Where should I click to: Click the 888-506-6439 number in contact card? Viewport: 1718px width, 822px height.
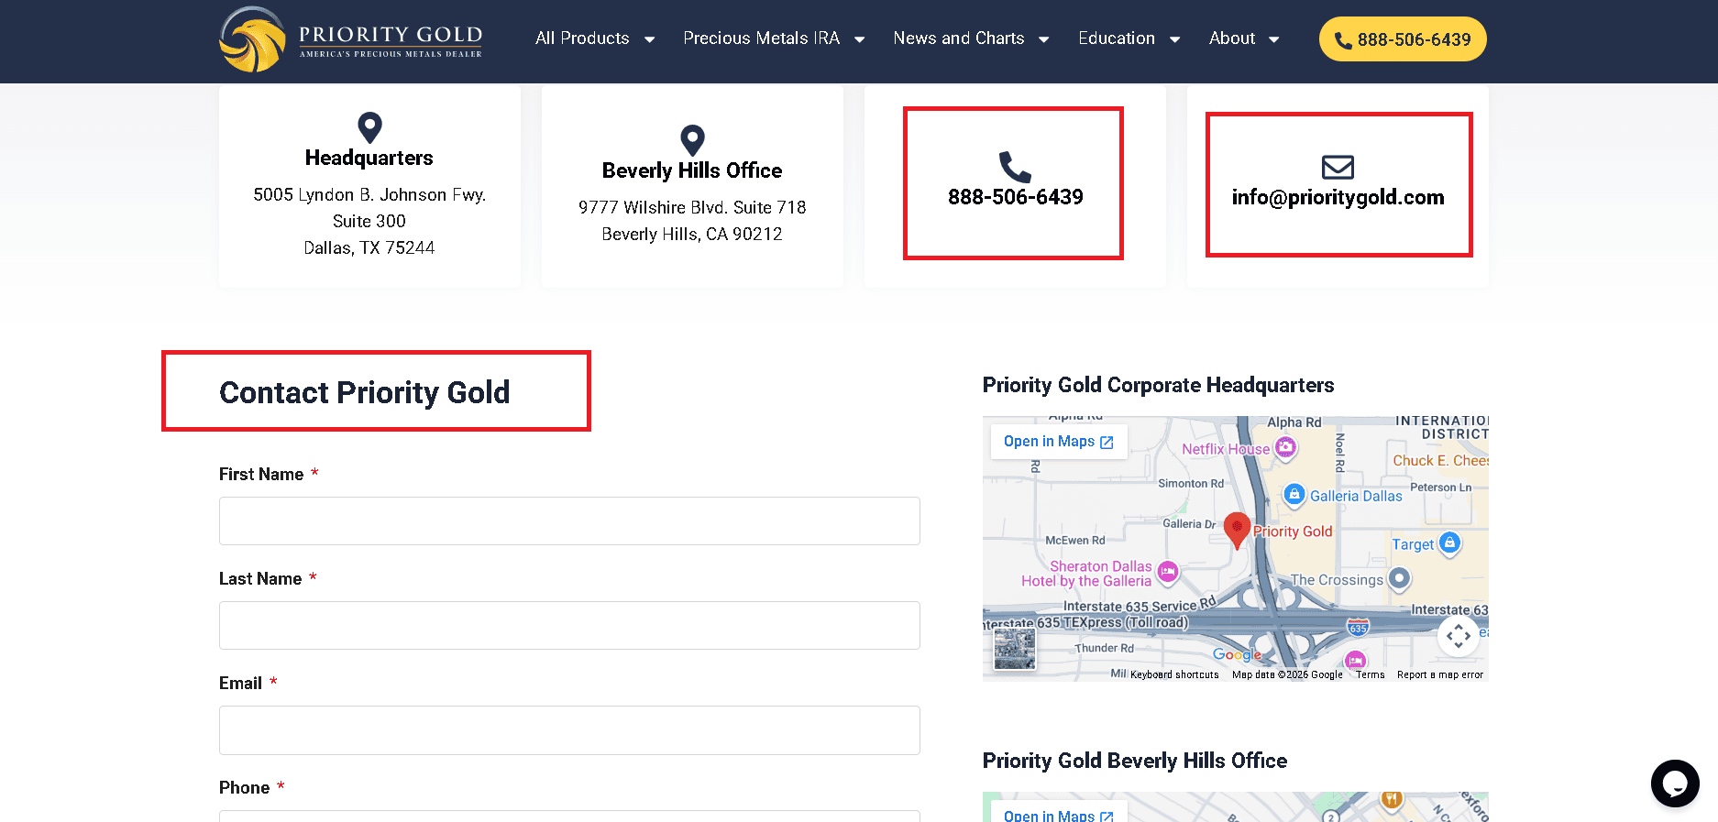1015,197
